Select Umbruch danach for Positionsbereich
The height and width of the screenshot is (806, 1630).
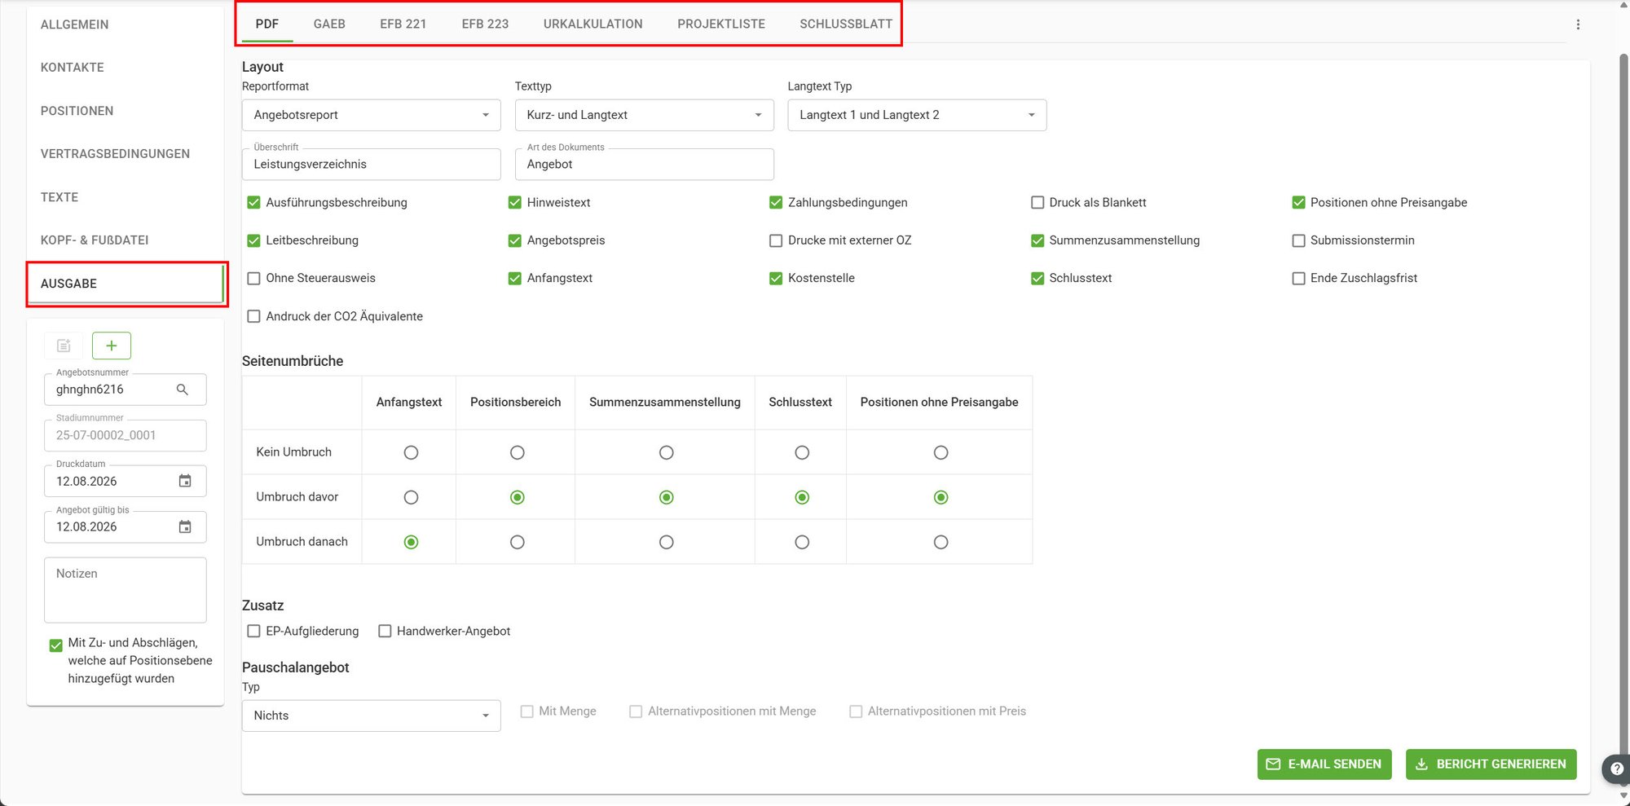(x=517, y=542)
